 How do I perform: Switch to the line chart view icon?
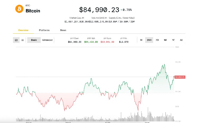[16, 40]
